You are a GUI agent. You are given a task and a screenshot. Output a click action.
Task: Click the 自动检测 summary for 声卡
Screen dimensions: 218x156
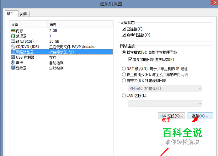(x=56, y=63)
